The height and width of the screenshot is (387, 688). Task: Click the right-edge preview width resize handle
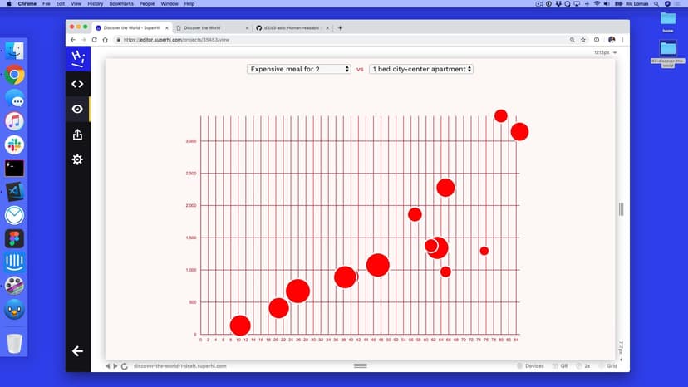click(x=621, y=209)
